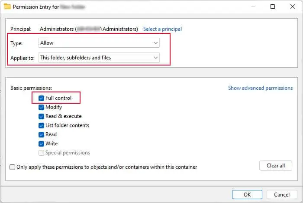
Task: Minimize the Permission Entry window
Action: (x=253, y=7)
